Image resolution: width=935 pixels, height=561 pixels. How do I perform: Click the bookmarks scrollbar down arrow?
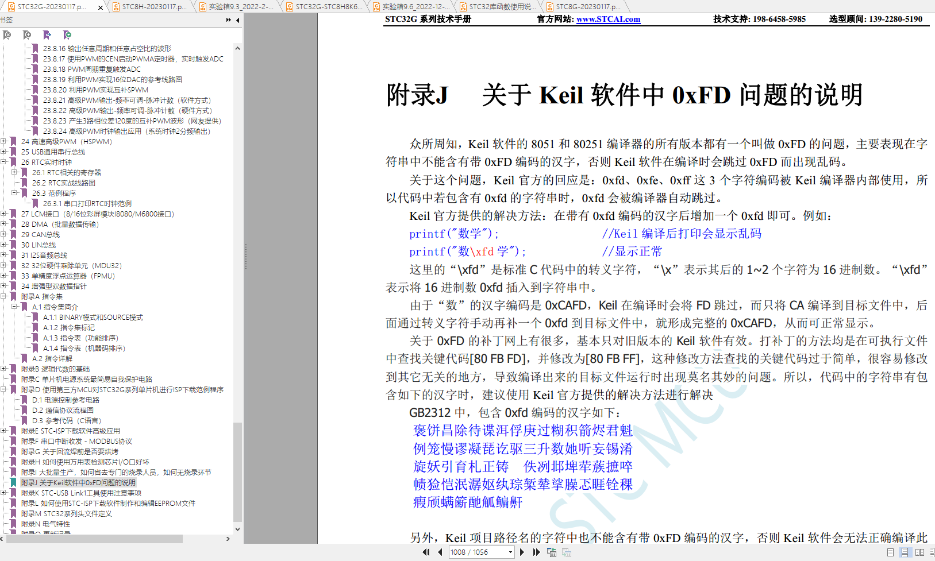pyautogui.click(x=237, y=529)
